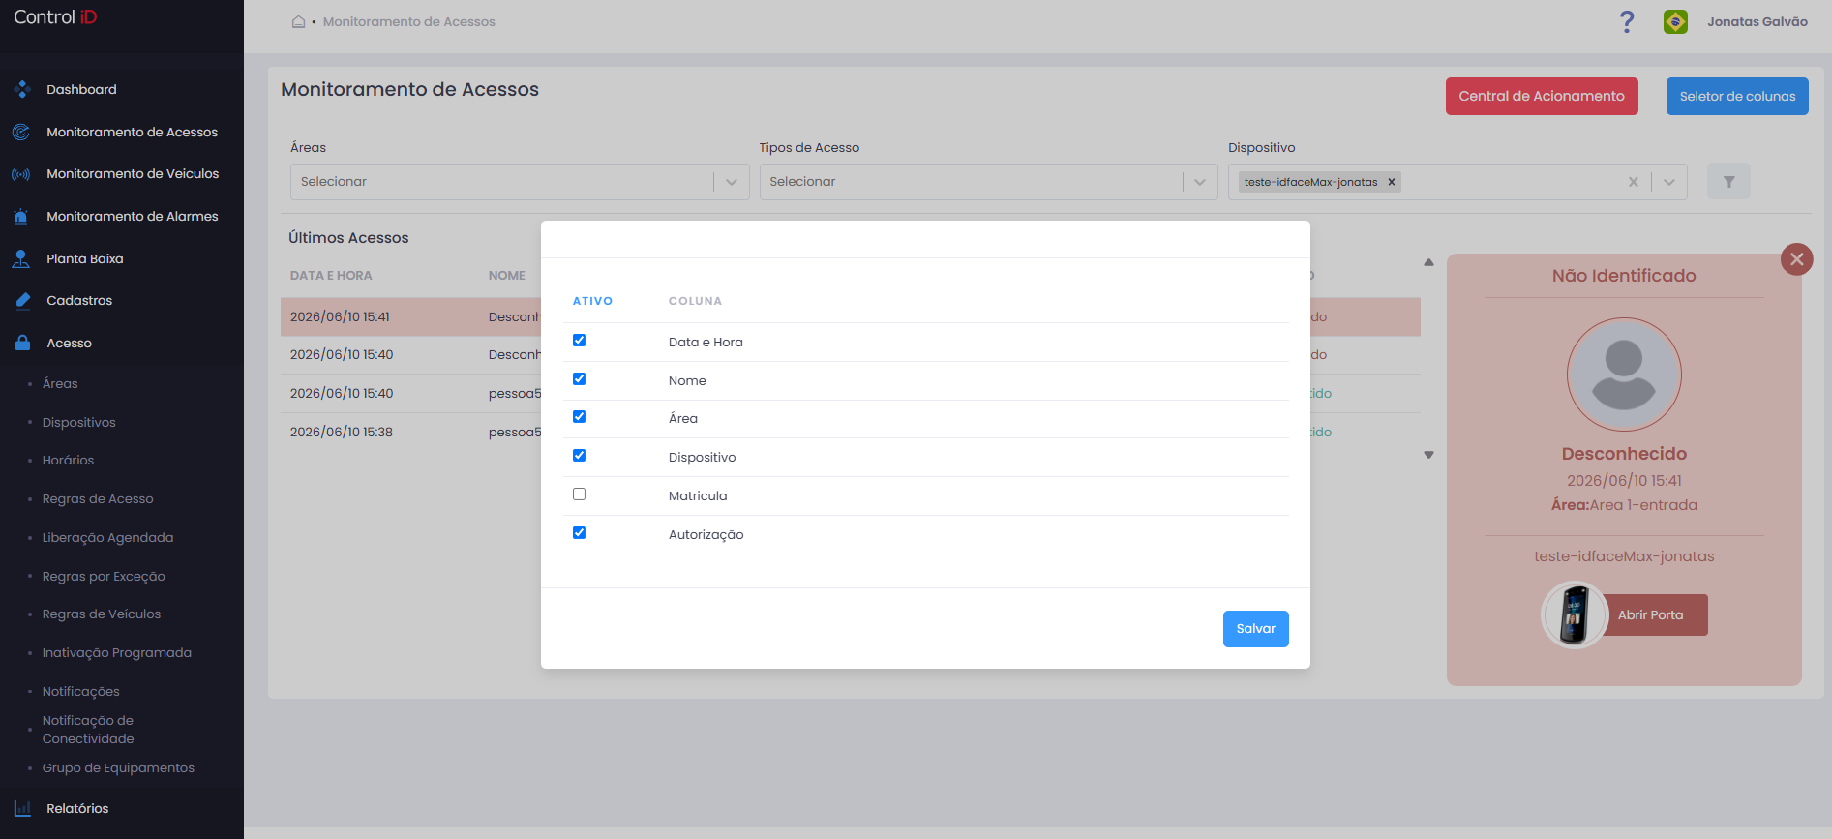The width and height of the screenshot is (1832, 839).
Task: Select Regras de Acesso submenu item
Action: pyautogui.click(x=98, y=499)
